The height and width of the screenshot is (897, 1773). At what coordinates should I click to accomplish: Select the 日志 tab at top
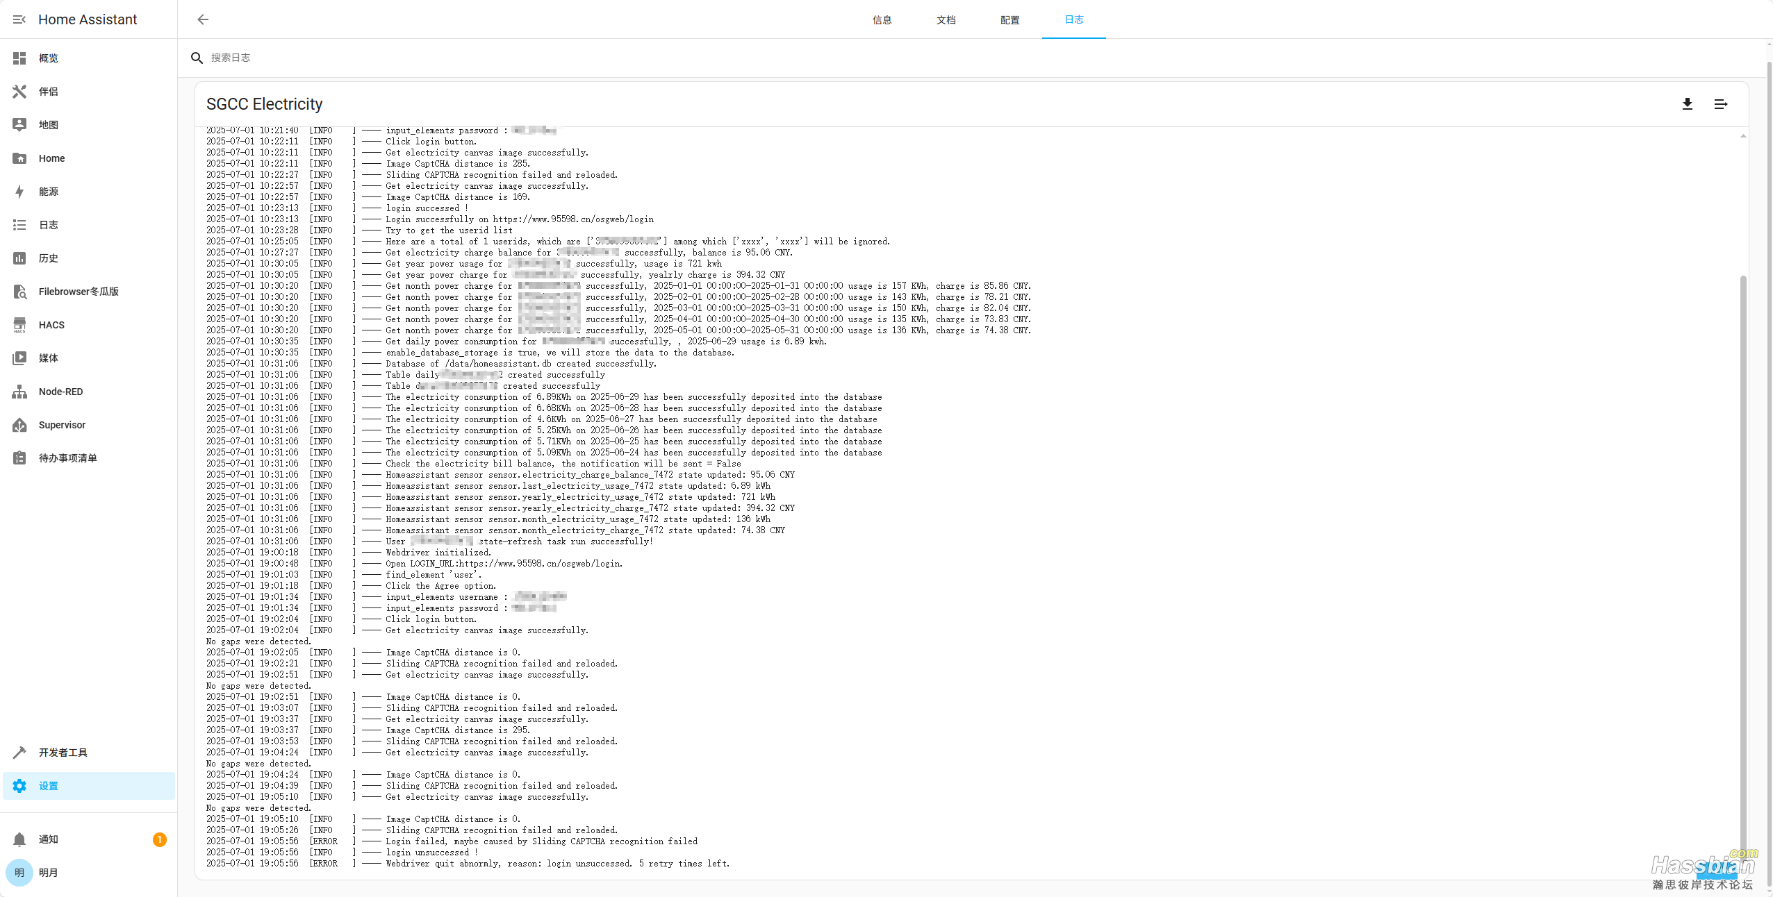1074,19
